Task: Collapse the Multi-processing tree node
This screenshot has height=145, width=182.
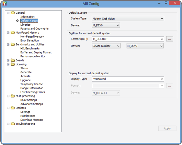Action: [8, 96]
